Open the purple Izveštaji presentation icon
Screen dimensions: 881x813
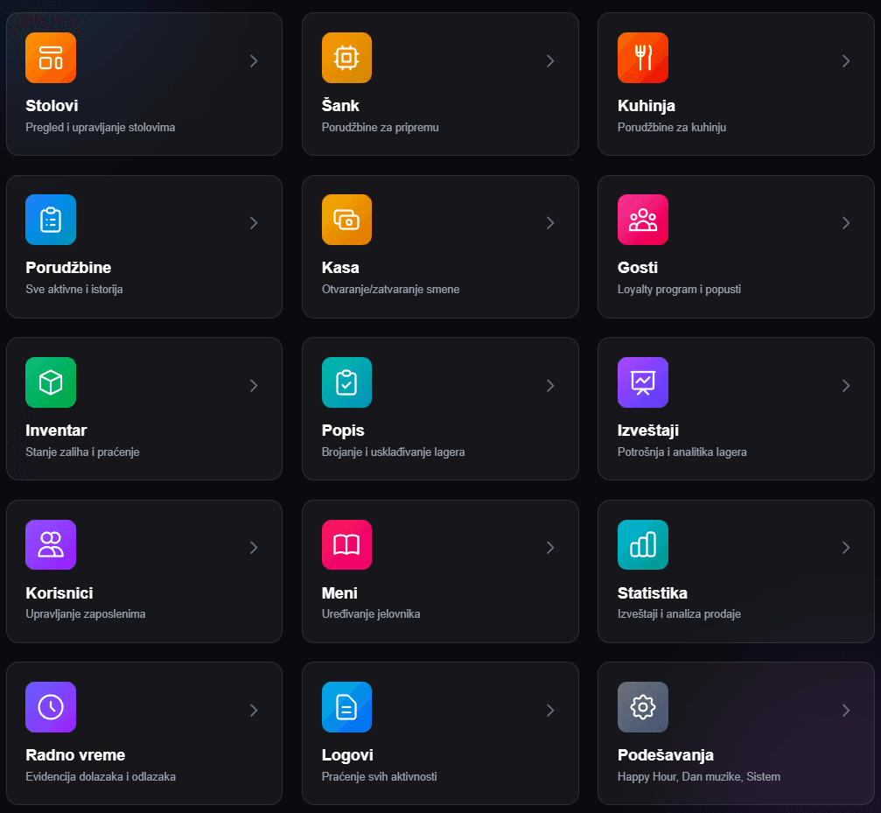tap(643, 382)
